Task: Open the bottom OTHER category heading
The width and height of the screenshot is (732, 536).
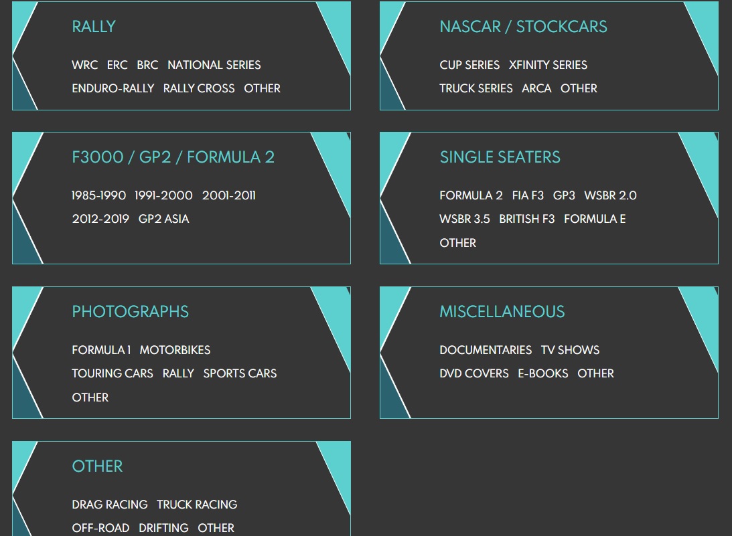Action: (97, 466)
